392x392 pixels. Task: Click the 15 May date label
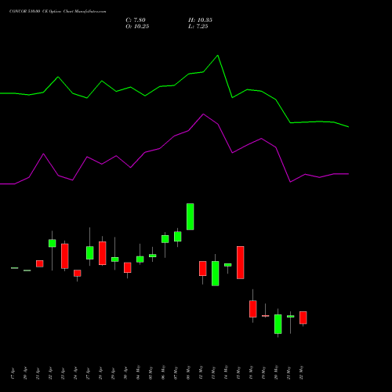(x=238, y=372)
